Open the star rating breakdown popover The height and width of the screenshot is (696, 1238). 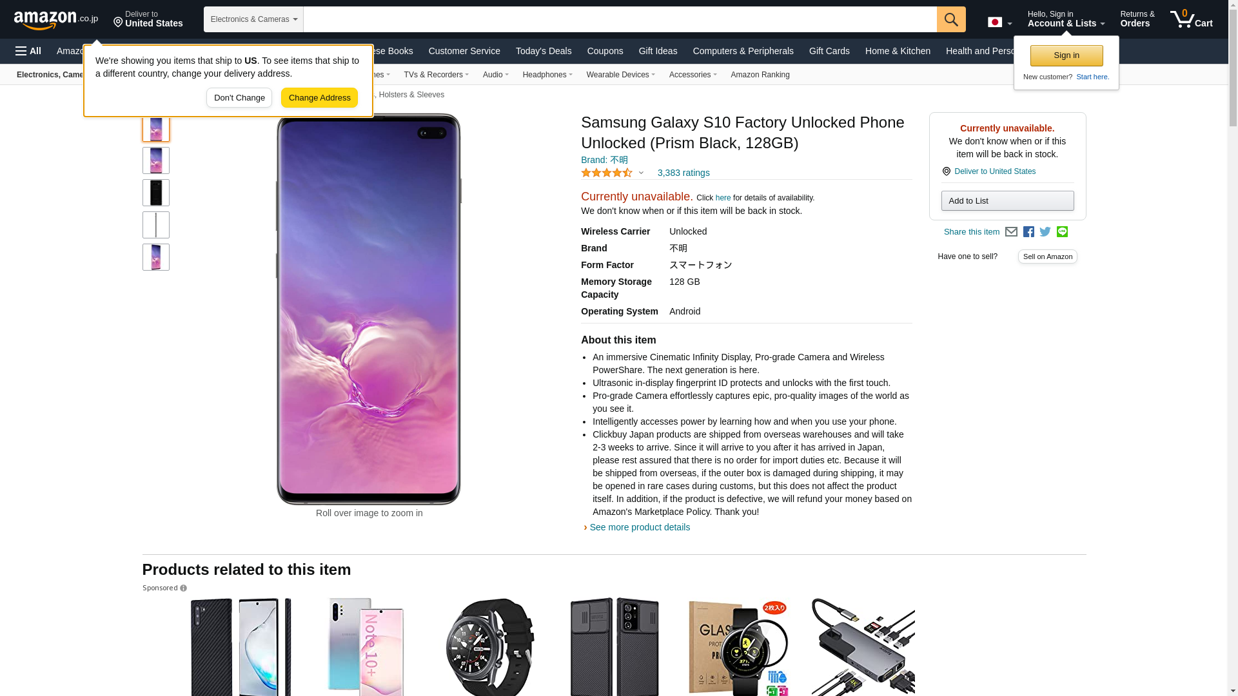pos(613,173)
